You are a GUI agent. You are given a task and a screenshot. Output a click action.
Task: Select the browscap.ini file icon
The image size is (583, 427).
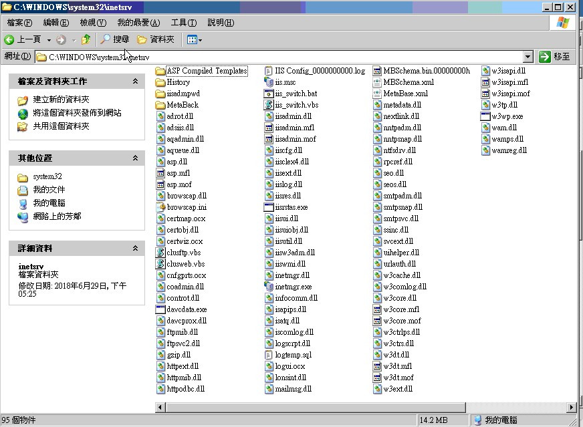[160, 207]
